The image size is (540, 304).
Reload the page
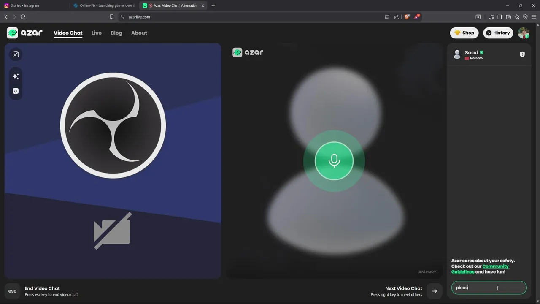pos(23,17)
